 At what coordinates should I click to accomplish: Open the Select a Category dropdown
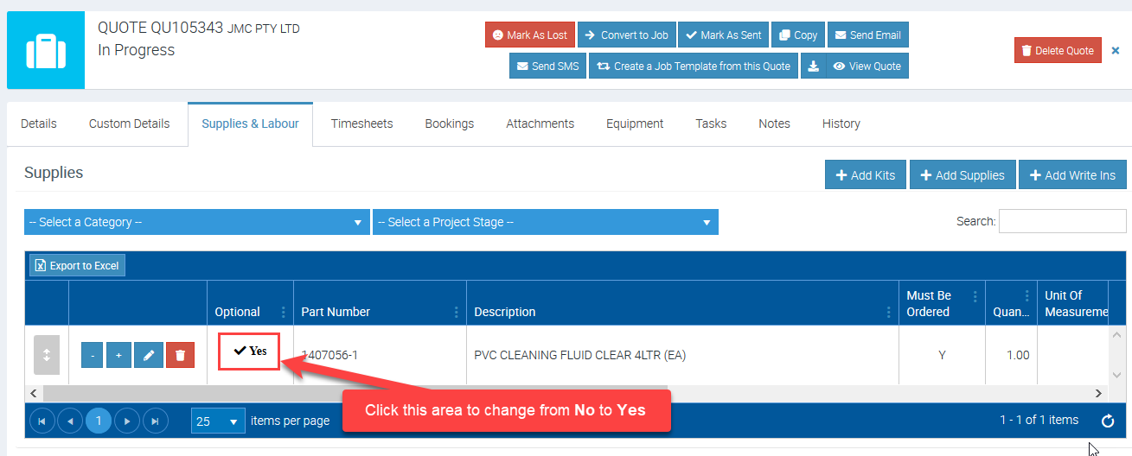pyautogui.click(x=195, y=222)
